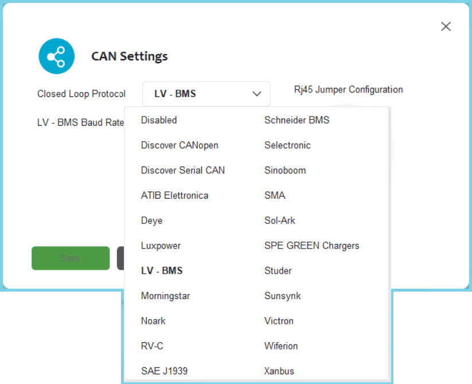
Task: Click the CAN Settings share icon
Action: click(x=57, y=56)
